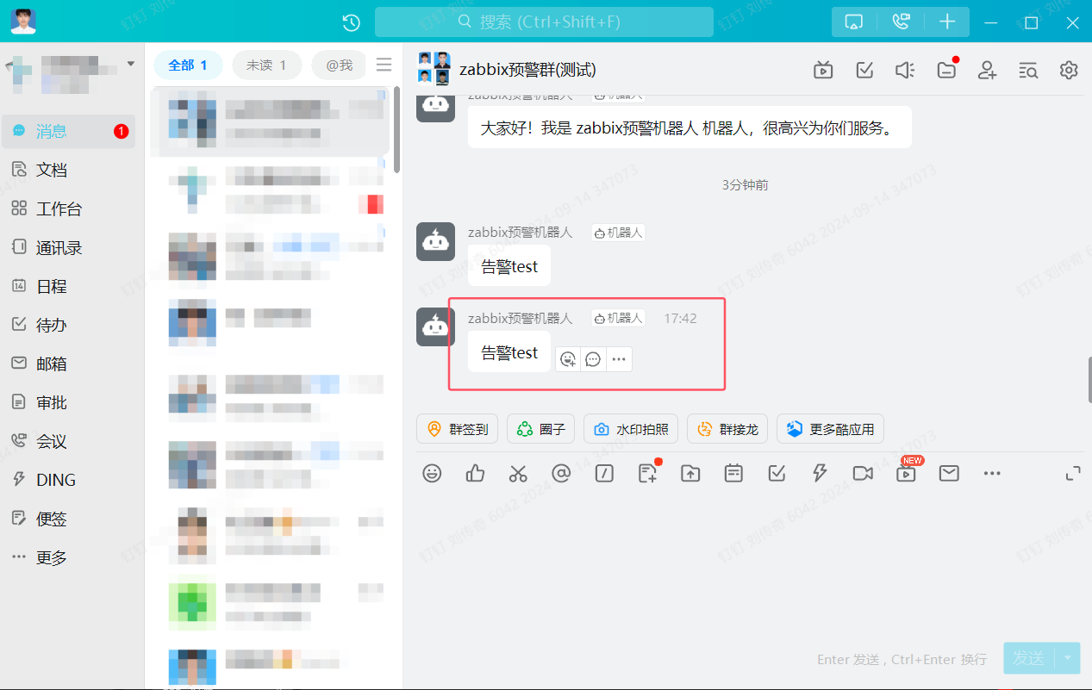Click the calendar schedule icon in input toolbar
This screenshot has width=1092, height=690.
point(733,473)
